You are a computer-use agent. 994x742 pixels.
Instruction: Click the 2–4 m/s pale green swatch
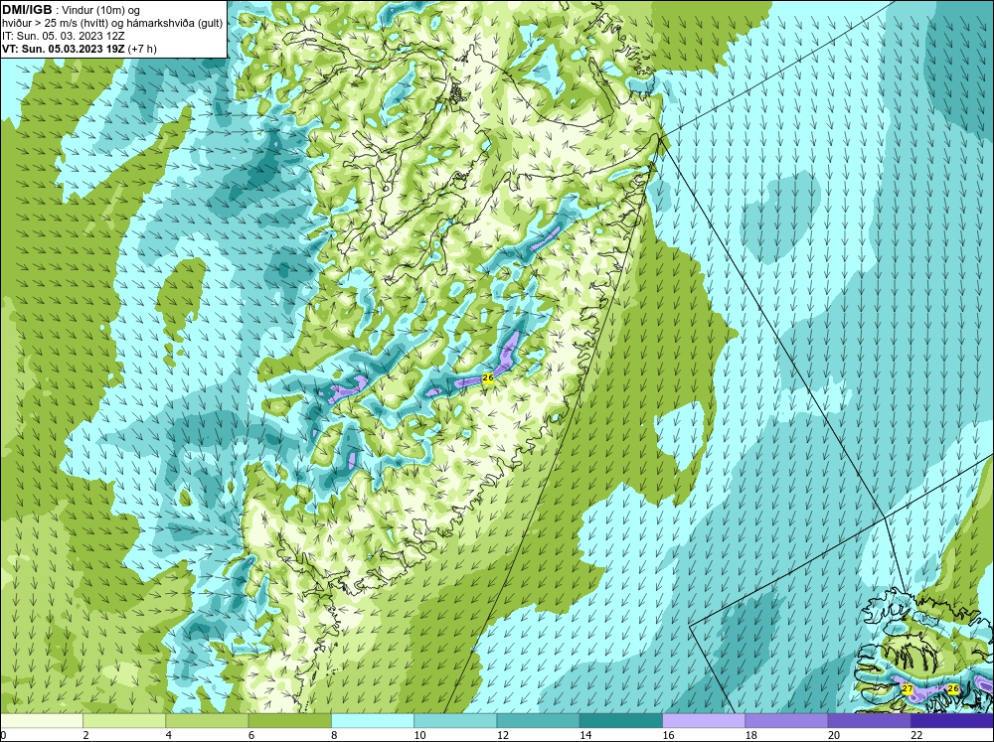click(x=124, y=721)
